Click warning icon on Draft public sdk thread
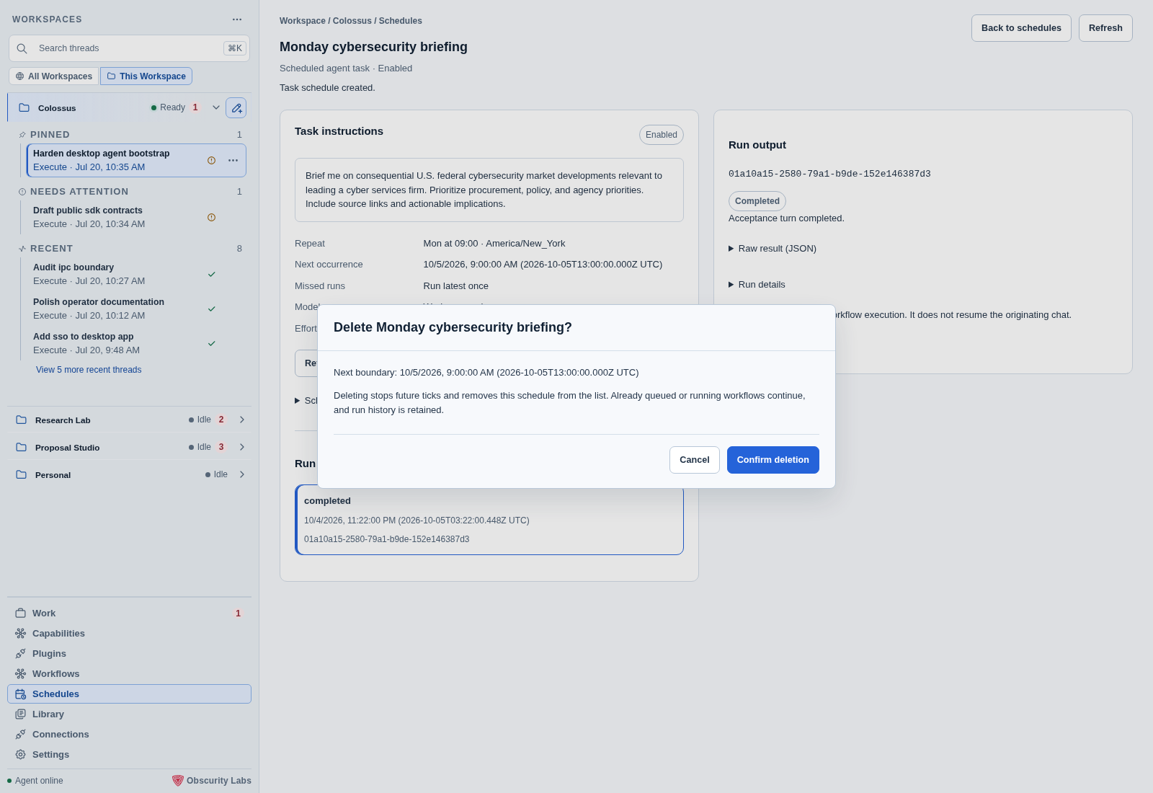1153x793 pixels. click(x=211, y=217)
